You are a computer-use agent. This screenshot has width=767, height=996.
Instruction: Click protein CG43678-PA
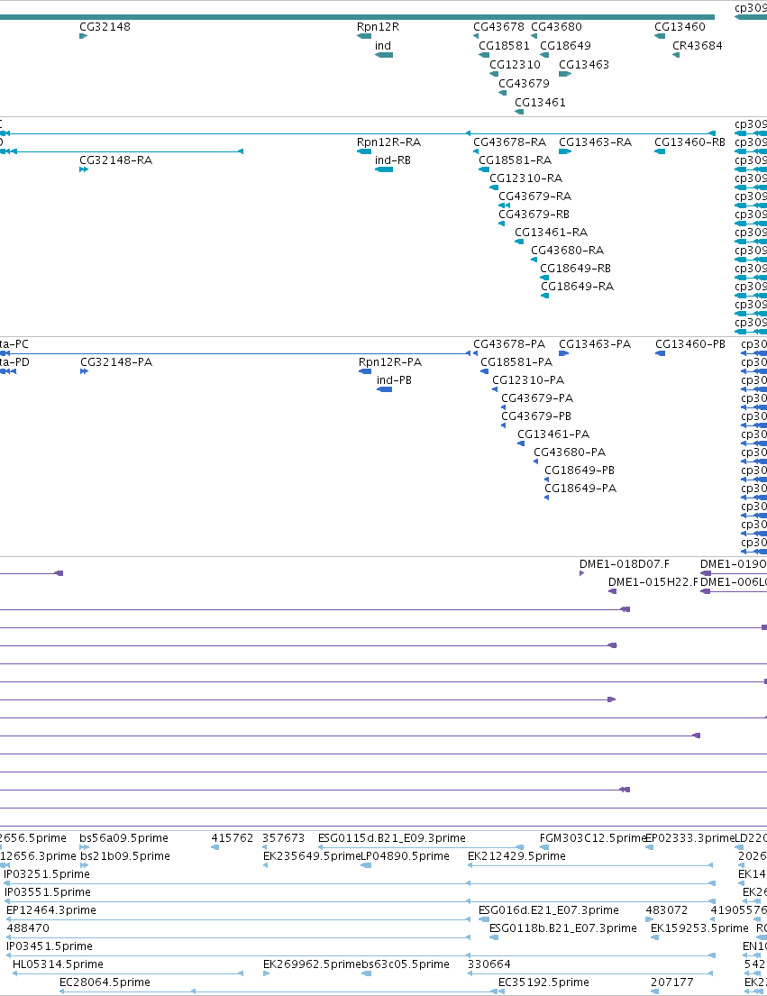coord(509,344)
